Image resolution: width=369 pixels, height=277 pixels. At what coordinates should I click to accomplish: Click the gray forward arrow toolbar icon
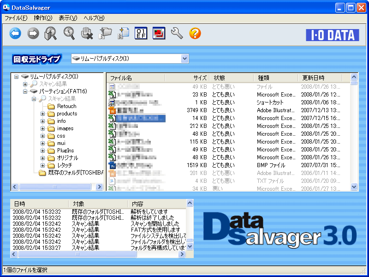pos(33,33)
